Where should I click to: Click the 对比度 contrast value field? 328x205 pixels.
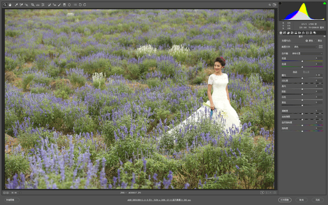tap(318, 80)
